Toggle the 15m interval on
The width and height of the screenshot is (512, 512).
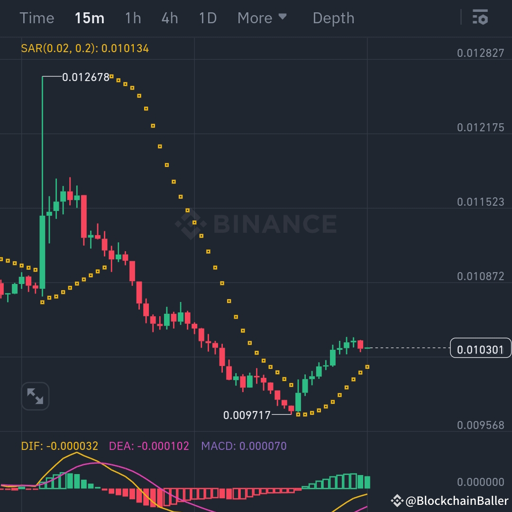(x=89, y=18)
